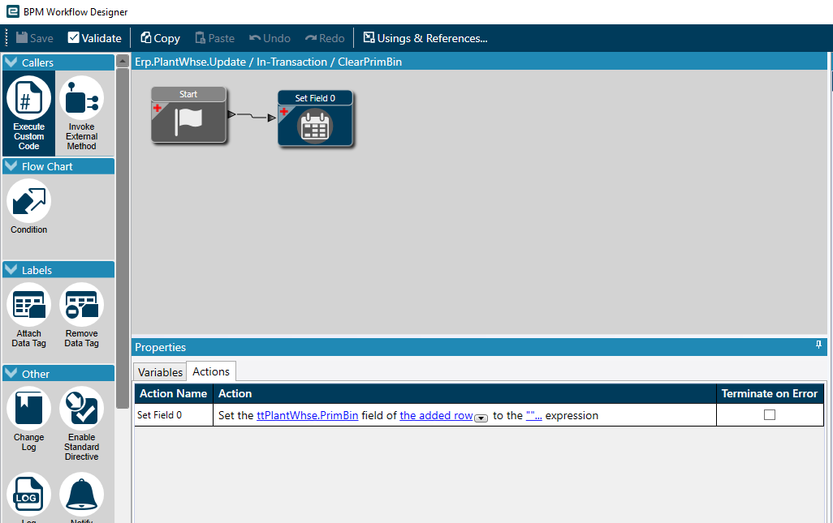Redo the last change

325,38
